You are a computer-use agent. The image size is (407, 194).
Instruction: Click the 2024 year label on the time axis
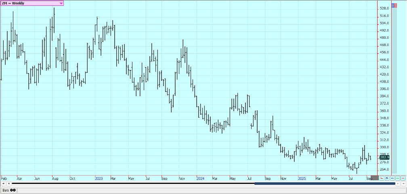[200, 179]
